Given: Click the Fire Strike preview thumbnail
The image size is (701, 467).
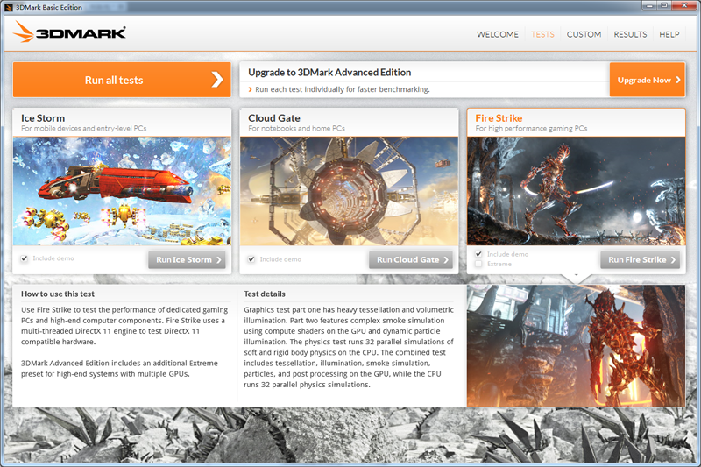Looking at the screenshot, I should pyautogui.click(x=576, y=191).
